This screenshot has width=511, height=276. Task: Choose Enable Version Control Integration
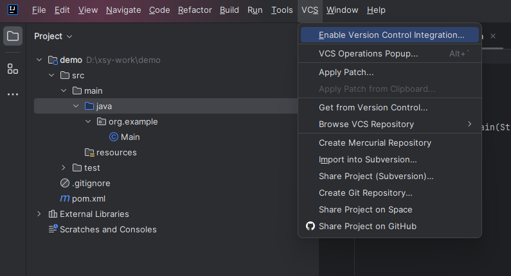pyautogui.click(x=391, y=35)
